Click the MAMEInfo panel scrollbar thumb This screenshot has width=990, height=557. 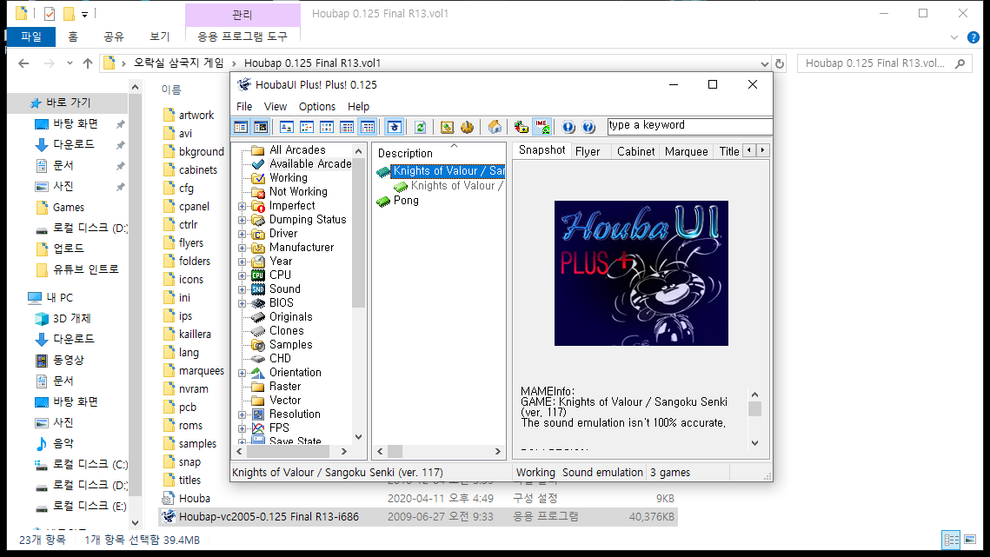tap(754, 409)
